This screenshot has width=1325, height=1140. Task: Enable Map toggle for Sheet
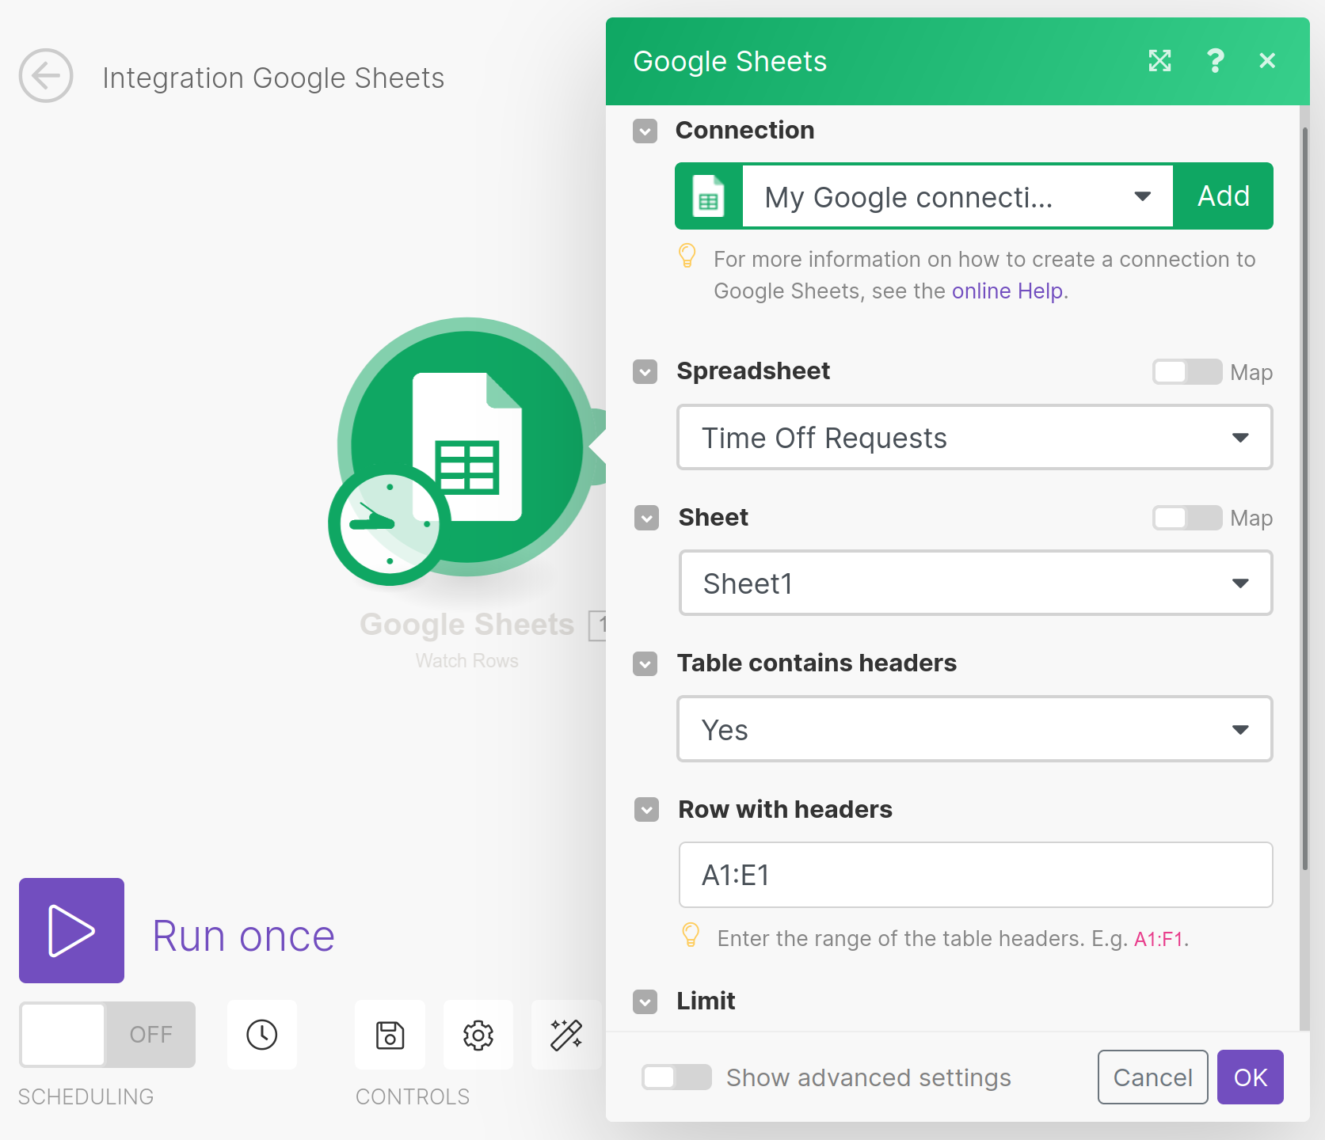pyautogui.click(x=1187, y=518)
